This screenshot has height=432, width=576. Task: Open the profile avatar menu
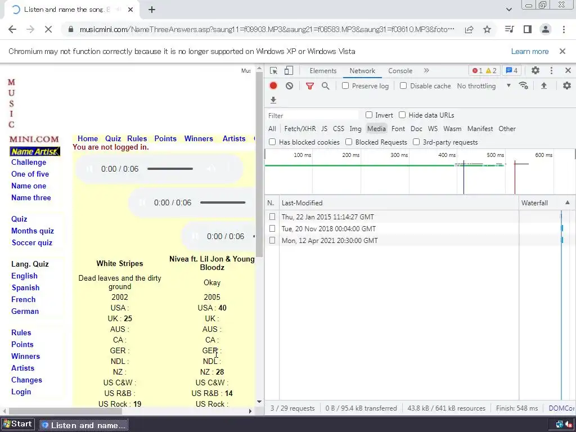(x=546, y=29)
